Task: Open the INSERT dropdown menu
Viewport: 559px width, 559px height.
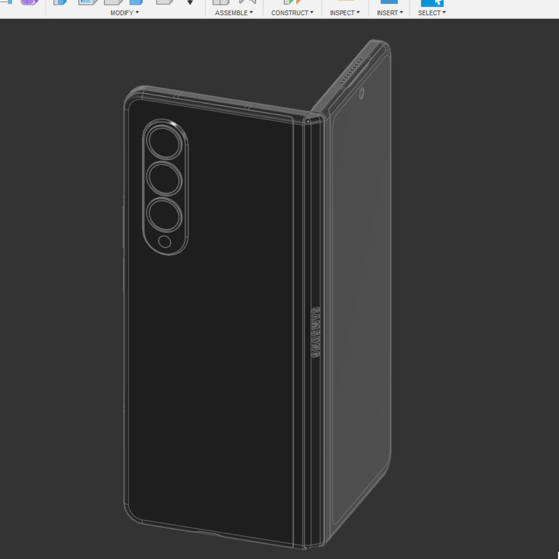Action: 390,13
